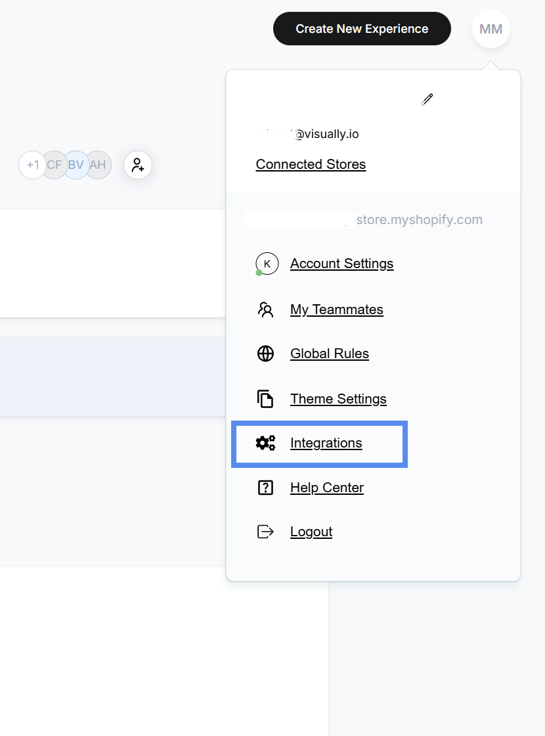
Task: Click the Global Rules globe icon
Action: (x=265, y=353)
